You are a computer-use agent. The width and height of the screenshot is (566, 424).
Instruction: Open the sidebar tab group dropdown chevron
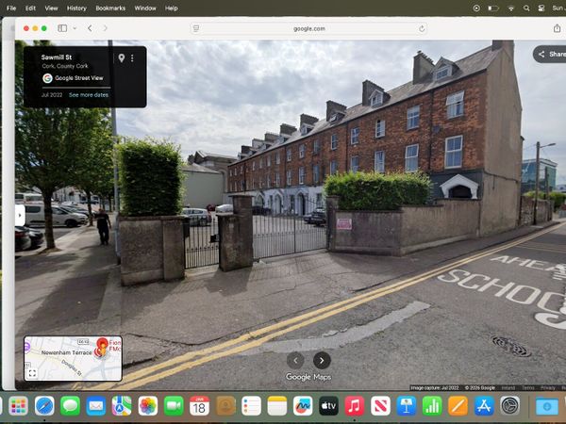pos(73,28)
